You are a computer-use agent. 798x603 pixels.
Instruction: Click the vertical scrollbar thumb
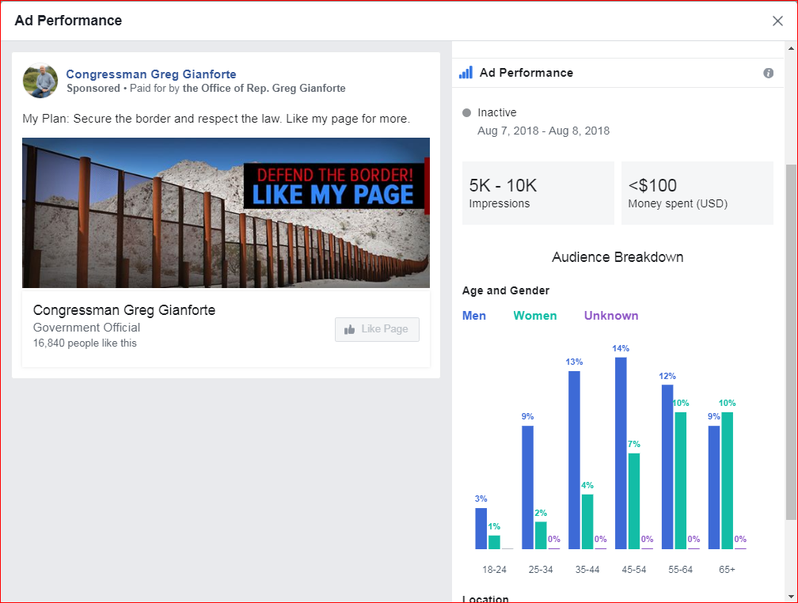click(x=791, y=342)
